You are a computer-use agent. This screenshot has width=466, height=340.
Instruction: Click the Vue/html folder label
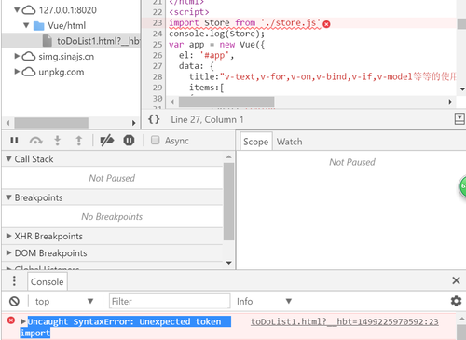(x=66, y=26)
